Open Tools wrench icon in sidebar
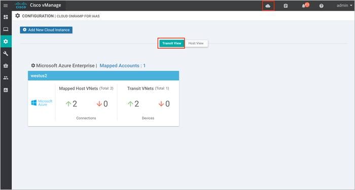355x190 pixels. 6,54
